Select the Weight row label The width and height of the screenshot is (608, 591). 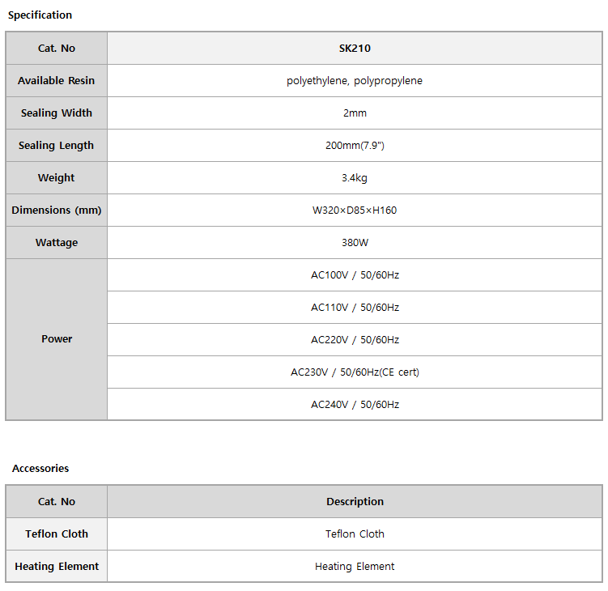[56, 177]
